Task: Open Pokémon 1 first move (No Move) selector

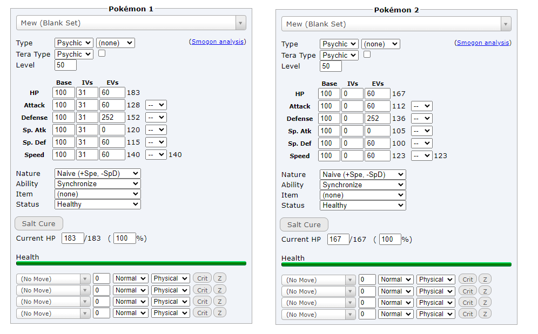Action: pos(53,279)
